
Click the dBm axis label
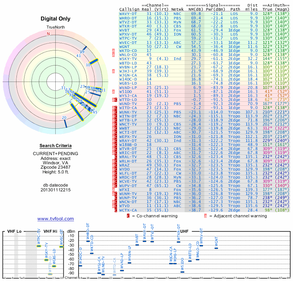coord(71,231)
